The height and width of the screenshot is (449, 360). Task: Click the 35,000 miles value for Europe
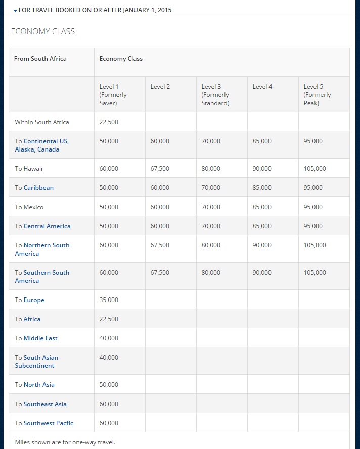[109, 300]
